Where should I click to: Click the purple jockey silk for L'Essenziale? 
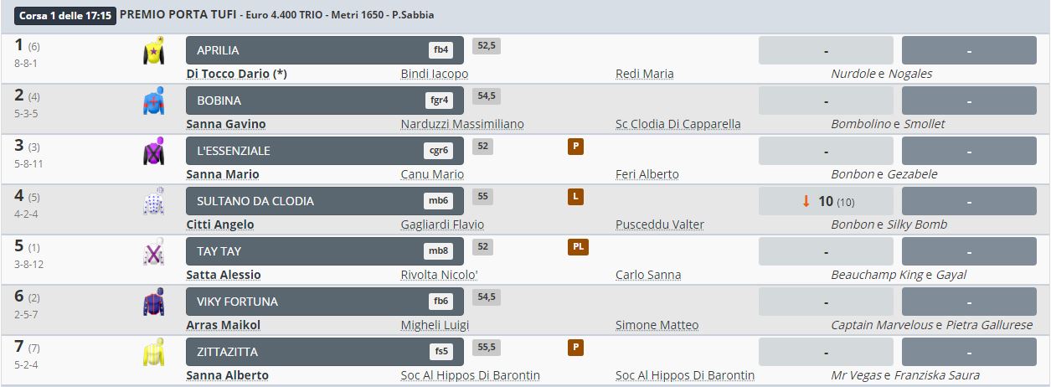pos(153,152)
